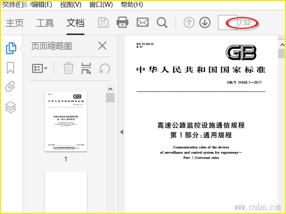Collapse the navigation pane triangle

(122, 132)
